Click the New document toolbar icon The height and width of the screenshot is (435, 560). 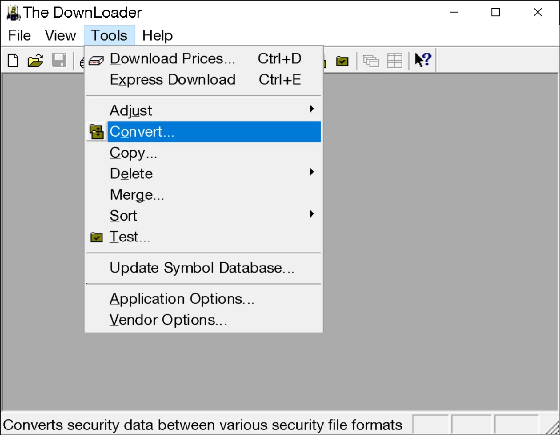pyautogui.click(x=14, y=61)
